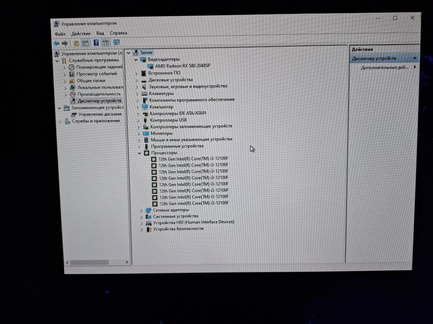Click the Сетевые адаптеры icon
The width and height of the screenshot is (433, 324).
pyautogui.click(x=149, y=210)
